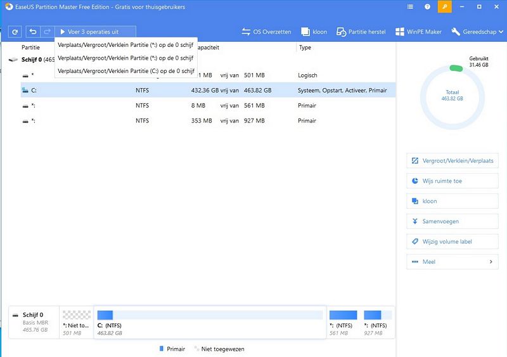Open the help question mark icon
The image size is (507, 357).
point(427,6)
